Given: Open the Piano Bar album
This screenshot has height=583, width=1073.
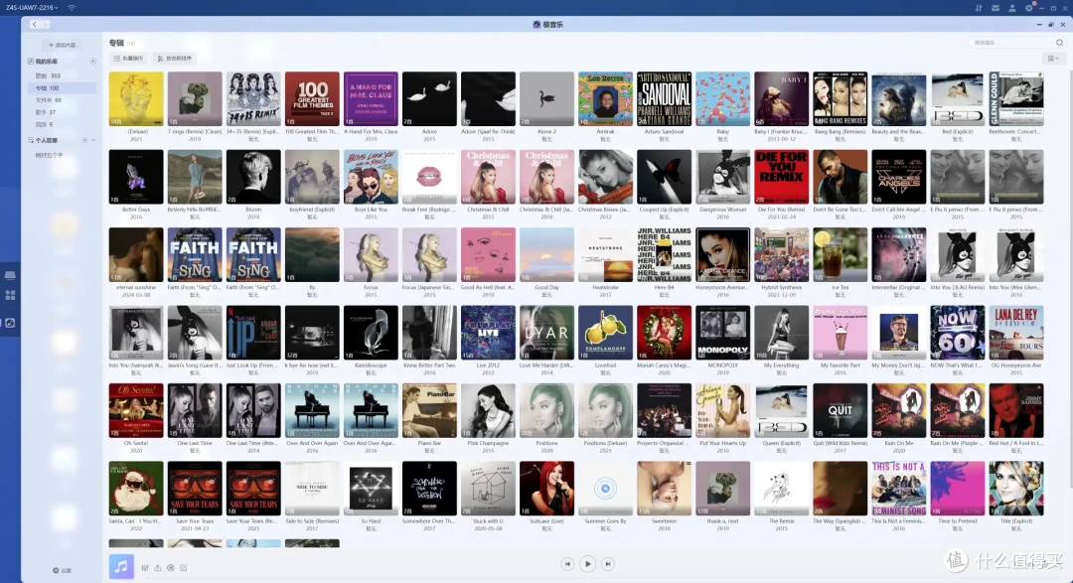Looking at the screenshot, I should pos(429,410).
